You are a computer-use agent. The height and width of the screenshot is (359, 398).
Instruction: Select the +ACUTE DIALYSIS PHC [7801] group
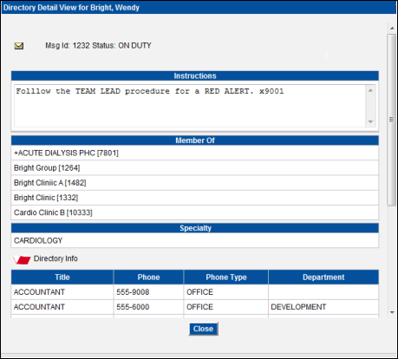point(195,153)
